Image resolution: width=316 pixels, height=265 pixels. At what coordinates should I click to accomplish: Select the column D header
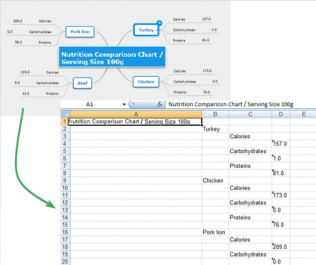click(281, 114)
